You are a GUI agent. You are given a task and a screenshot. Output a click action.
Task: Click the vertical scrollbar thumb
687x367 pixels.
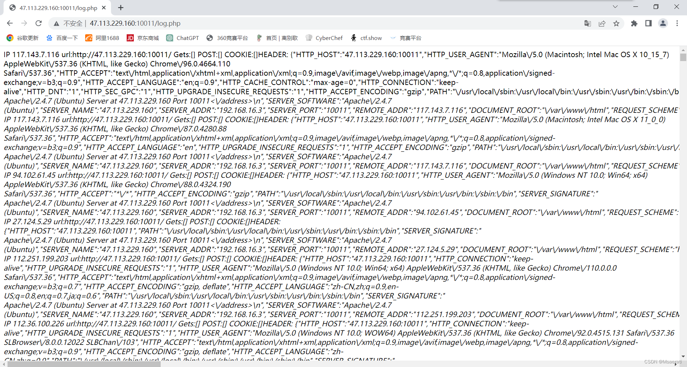tap(683, 57)
